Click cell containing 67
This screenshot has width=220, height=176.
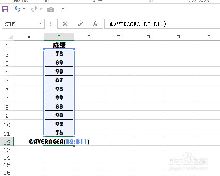pyautogui.click(x=59, y=80)
